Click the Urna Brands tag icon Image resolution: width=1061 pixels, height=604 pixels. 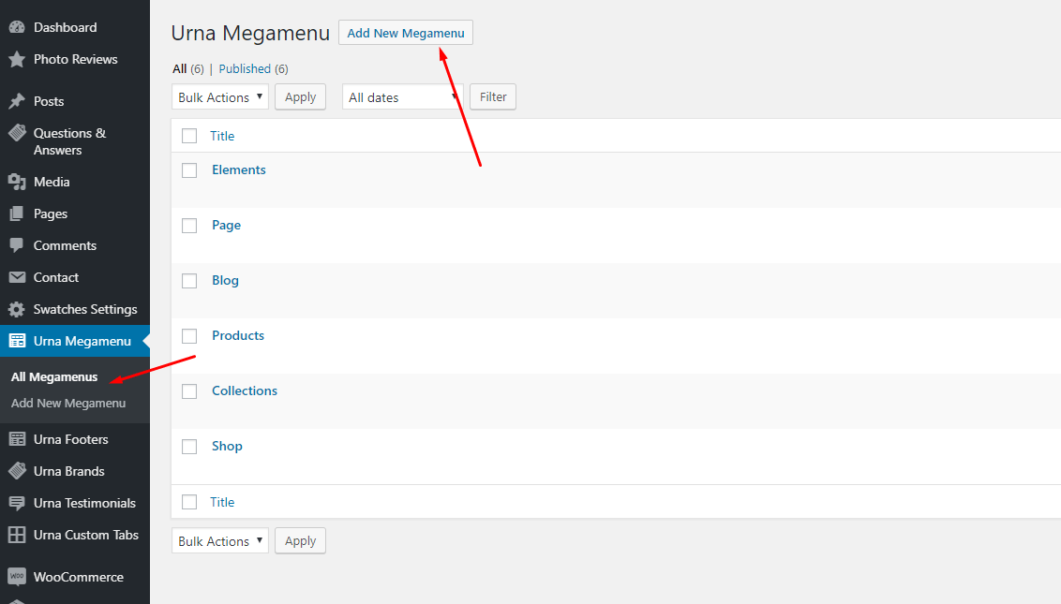pyautogui.click(x=17, y=471)
